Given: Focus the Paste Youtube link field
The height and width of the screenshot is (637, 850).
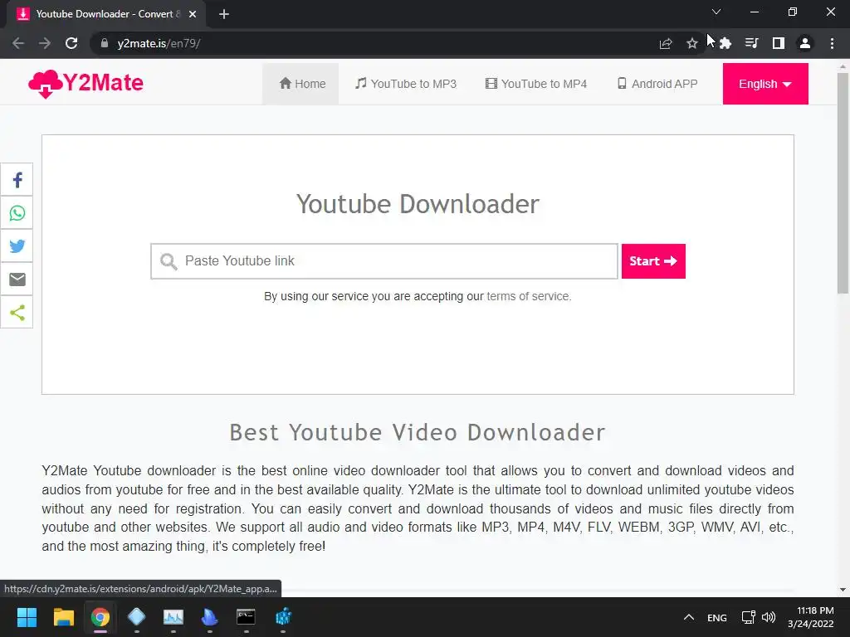Looking at the screenshot, I should tap(384, 261).
